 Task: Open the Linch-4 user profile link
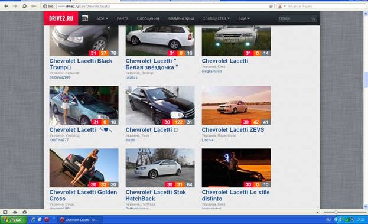[208, 140]
